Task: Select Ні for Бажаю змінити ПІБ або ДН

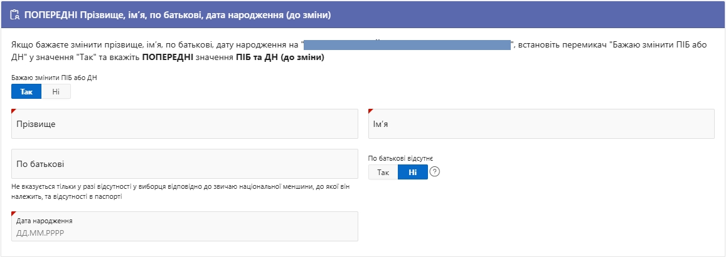Action: (56, 91)
